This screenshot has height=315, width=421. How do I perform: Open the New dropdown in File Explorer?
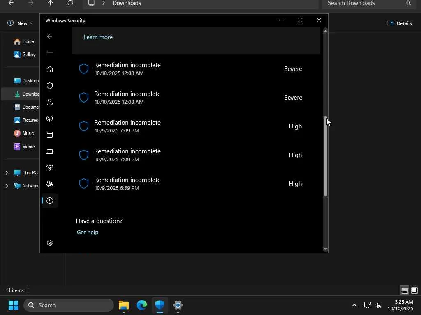[x=20, y=23]
